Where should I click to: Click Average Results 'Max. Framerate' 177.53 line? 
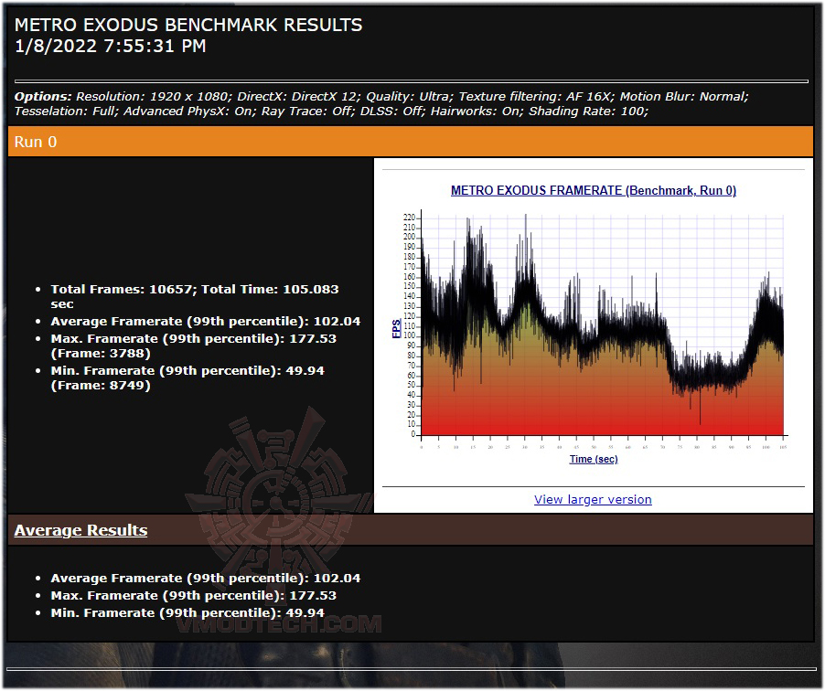[194, 595]
